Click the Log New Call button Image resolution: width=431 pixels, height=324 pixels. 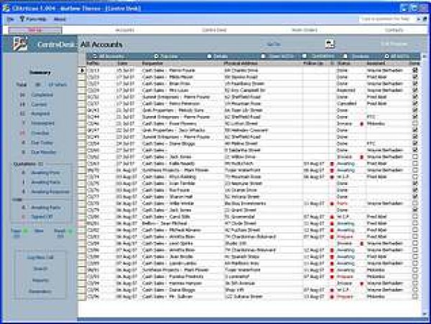point(40,257)
